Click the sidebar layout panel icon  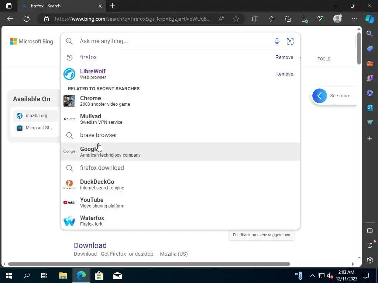click(x=370, y=231)
